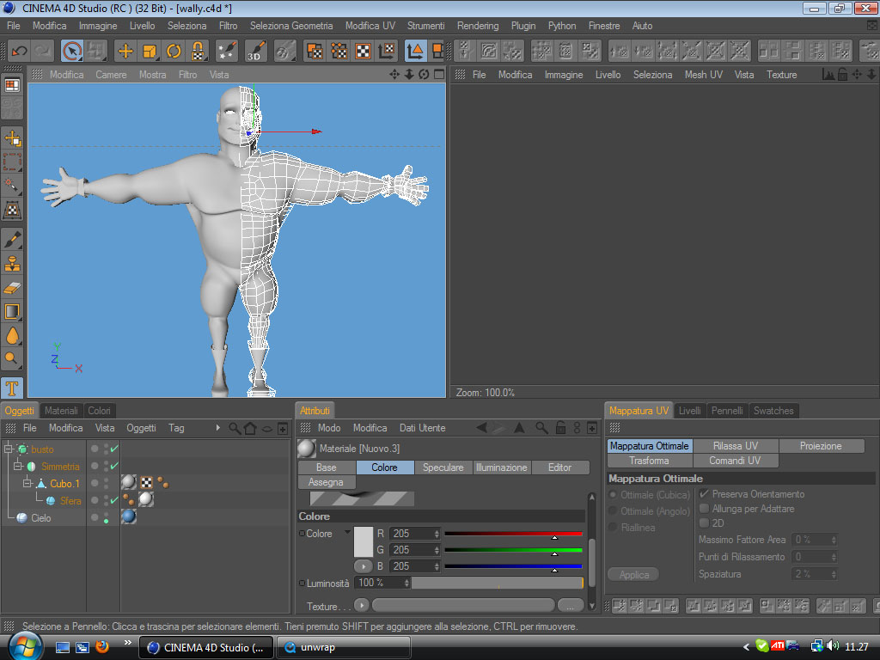
Task: Pick the Magnifier zoom tool in the left palette
Action: [x=12, y=358]
